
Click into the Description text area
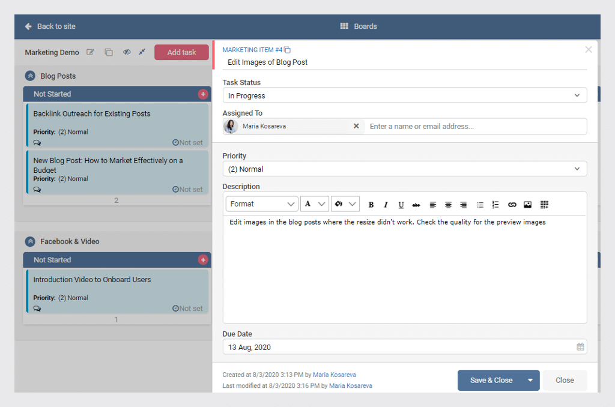click(404, 268)
